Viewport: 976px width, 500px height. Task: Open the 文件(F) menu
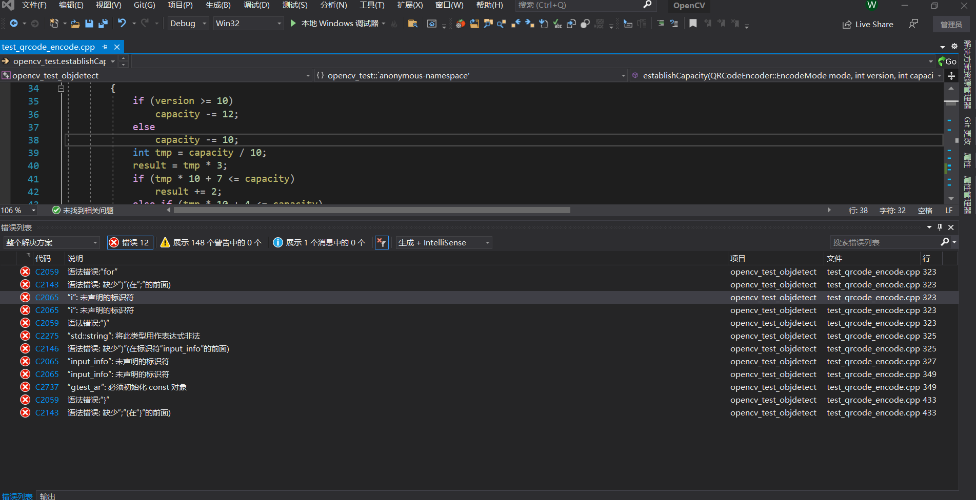34,5
